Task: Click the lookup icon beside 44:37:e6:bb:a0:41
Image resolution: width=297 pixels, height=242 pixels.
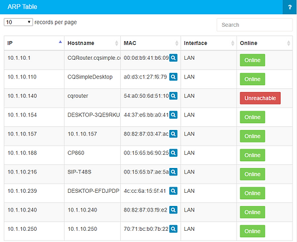Action: pyautogui.click(x=173, y=115)
